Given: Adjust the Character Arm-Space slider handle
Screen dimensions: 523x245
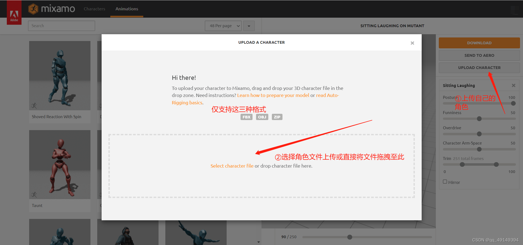Looking at the screenshot, I should 479,149.
